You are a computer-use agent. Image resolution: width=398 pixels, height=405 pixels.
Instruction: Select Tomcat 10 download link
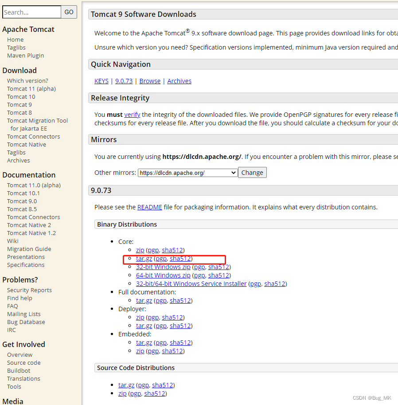coord(21,96)
